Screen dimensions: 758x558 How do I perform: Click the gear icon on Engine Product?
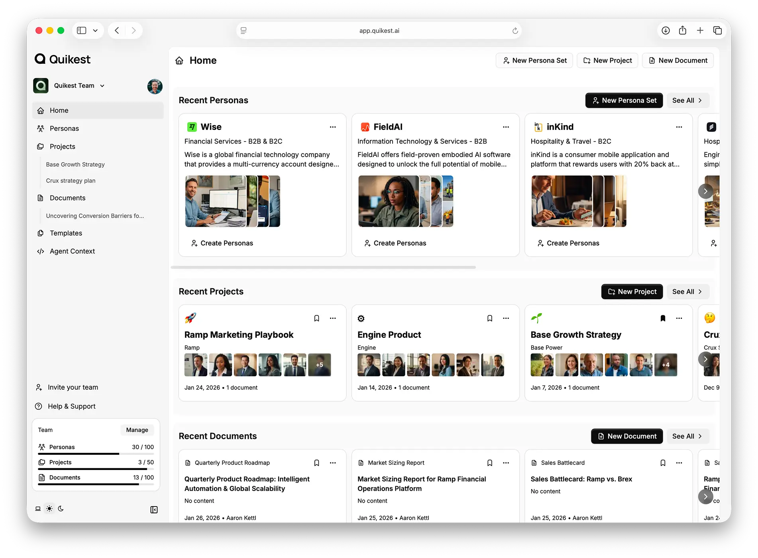[x=361, y=318]
